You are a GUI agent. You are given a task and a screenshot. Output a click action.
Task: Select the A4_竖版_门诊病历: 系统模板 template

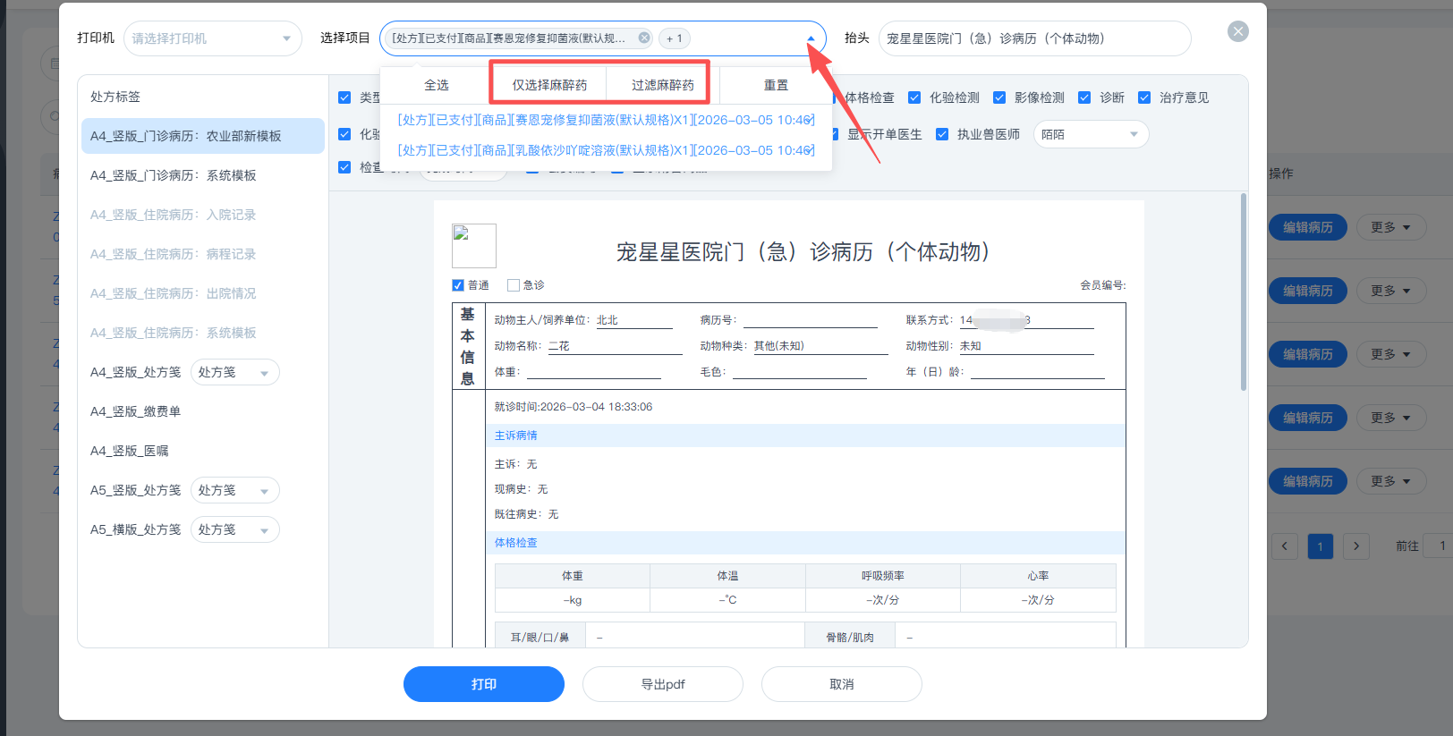[174, 175]
